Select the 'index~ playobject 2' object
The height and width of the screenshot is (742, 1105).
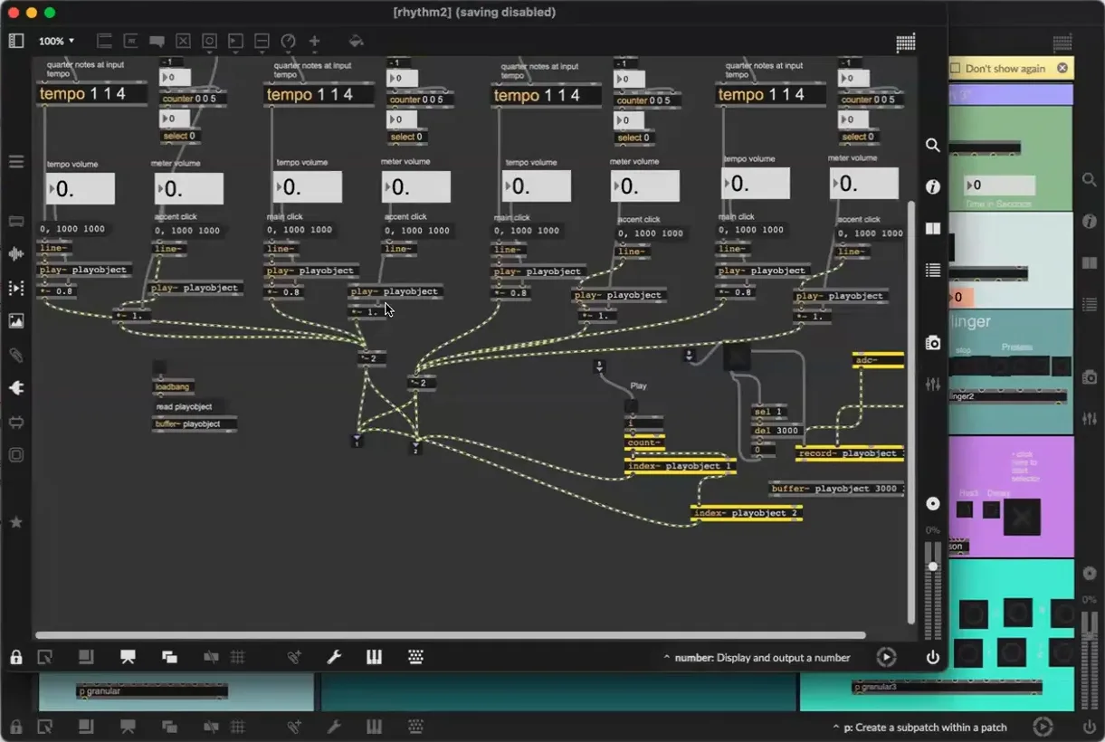point(747,513)
